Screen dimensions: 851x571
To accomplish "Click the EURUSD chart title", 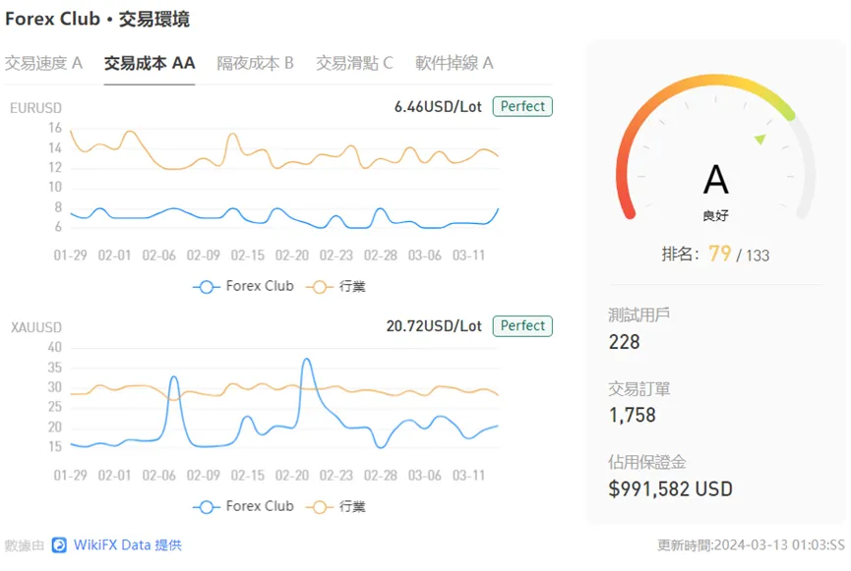I will [35, 108].
